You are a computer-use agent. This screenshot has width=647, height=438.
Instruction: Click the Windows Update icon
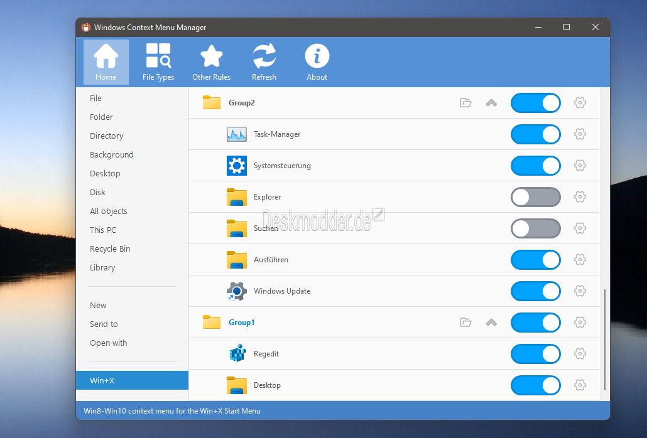point(237,291)
